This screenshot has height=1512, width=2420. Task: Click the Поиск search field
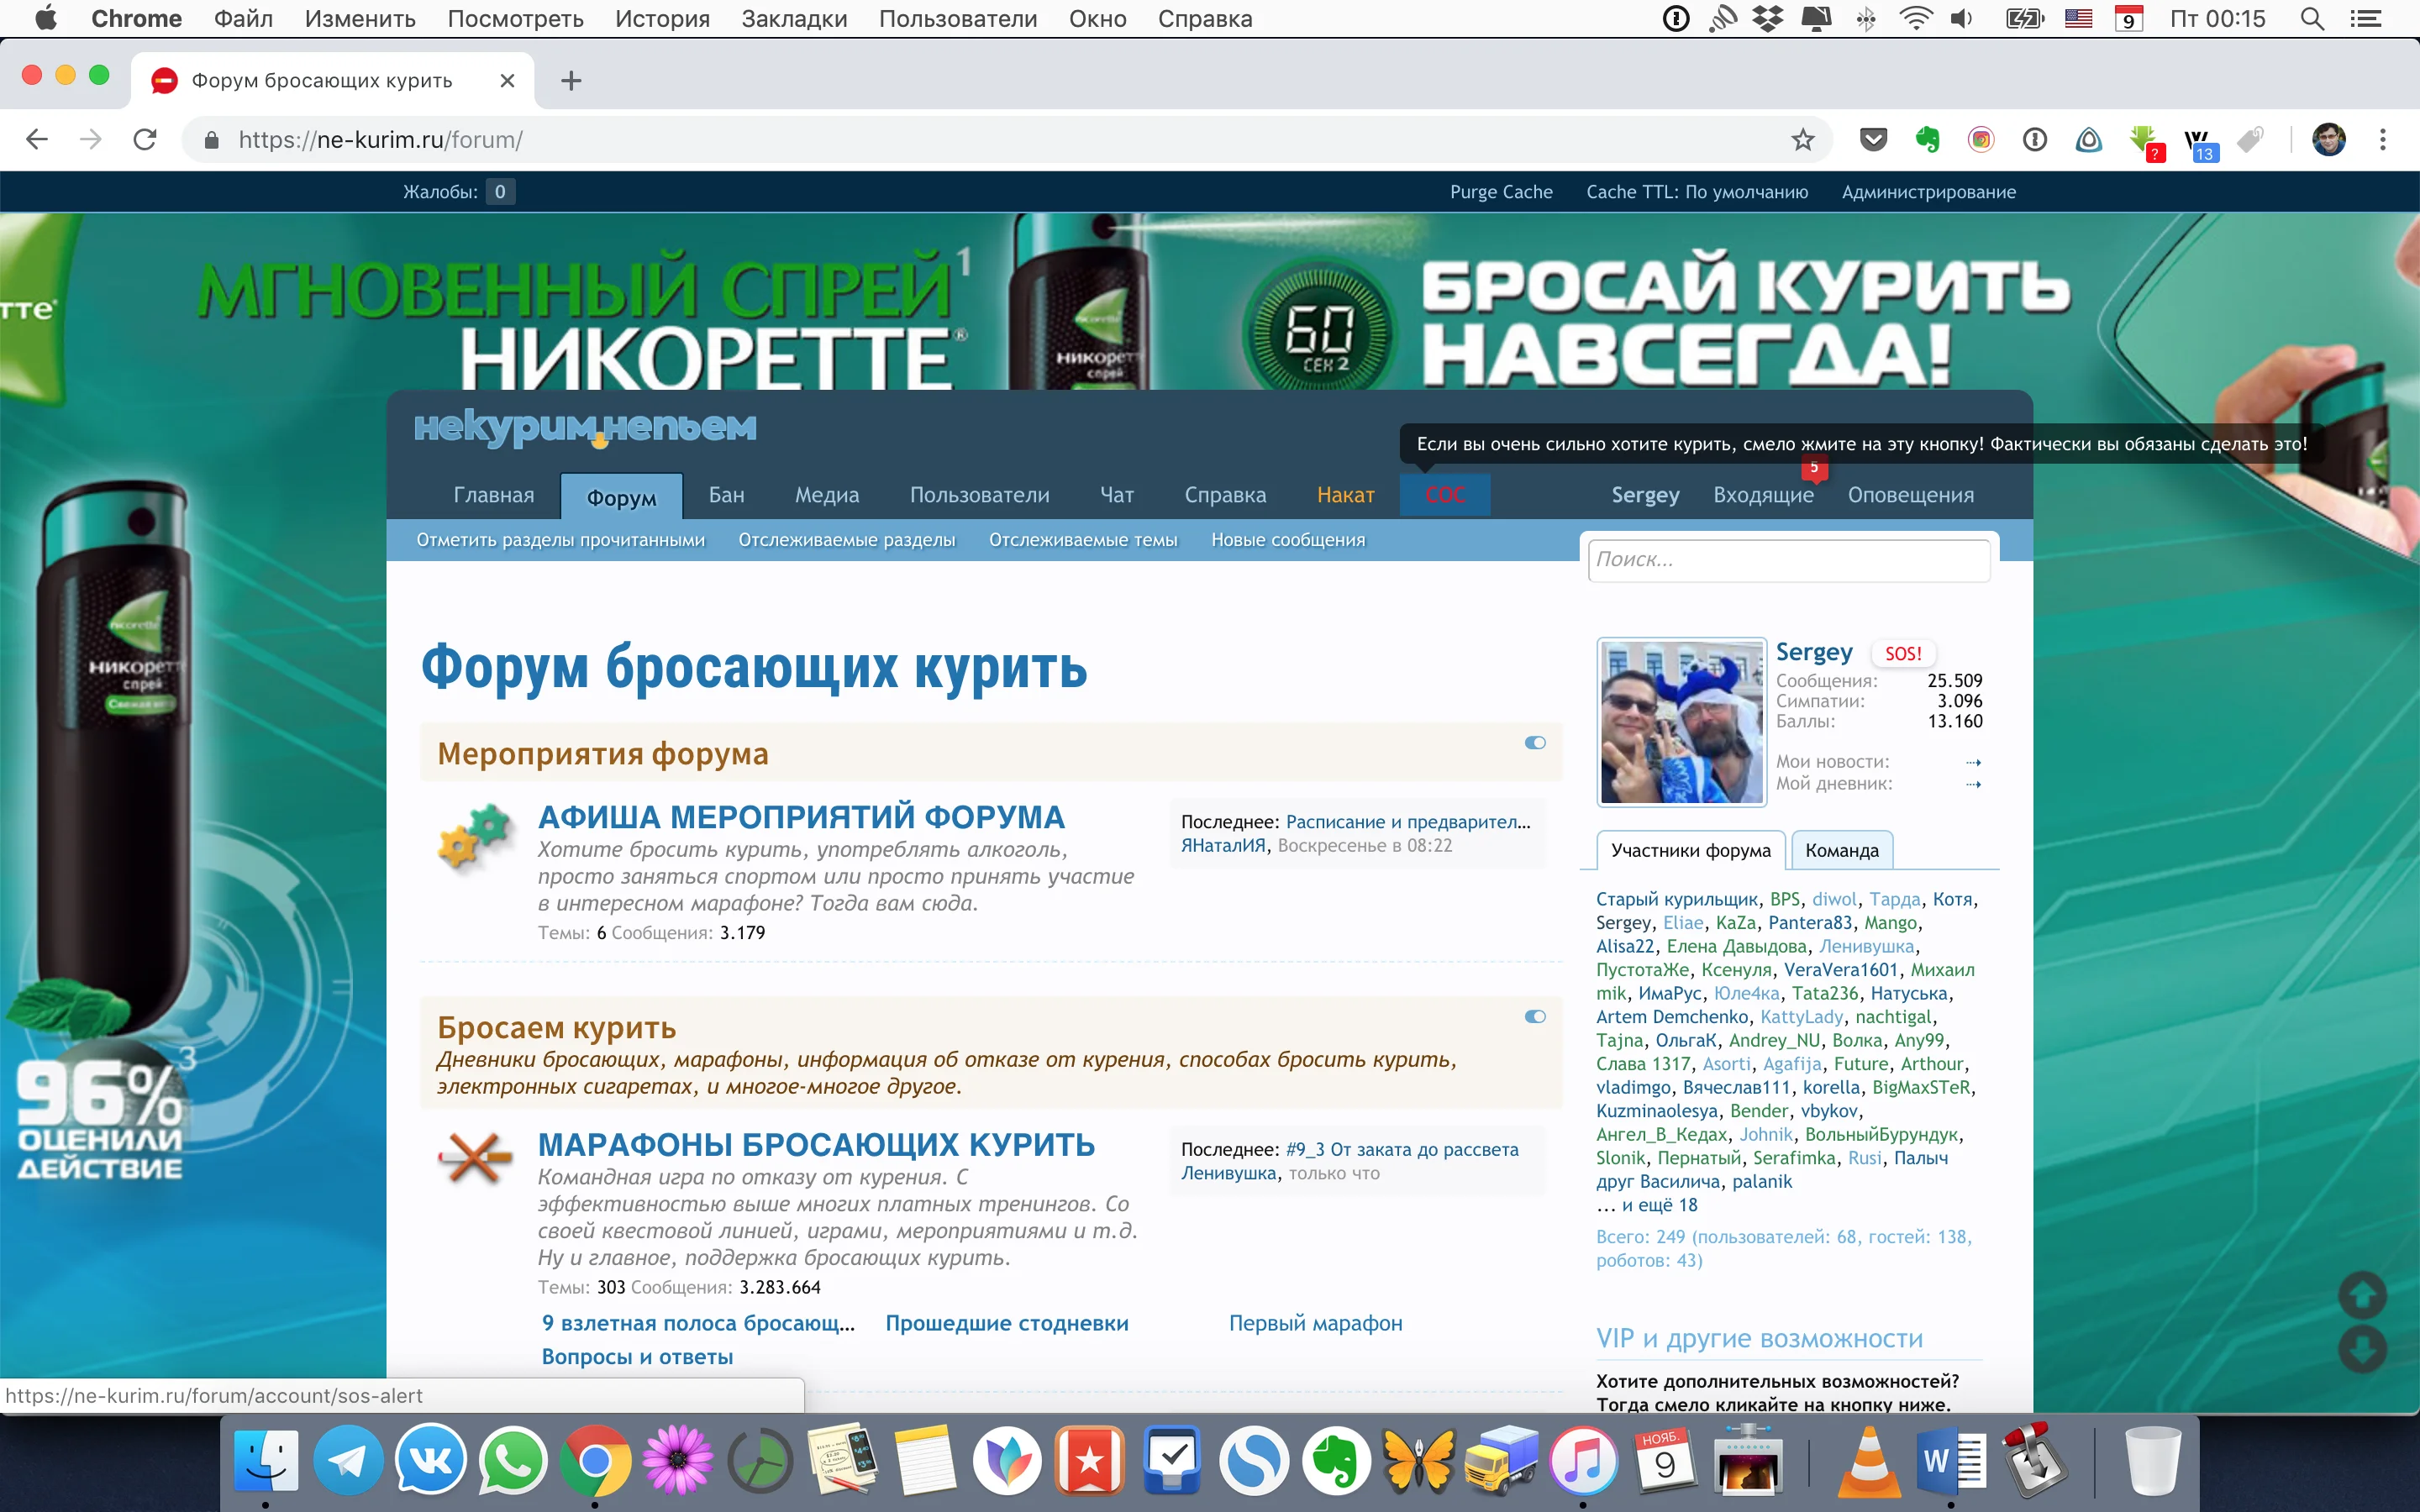(1787, 560)
